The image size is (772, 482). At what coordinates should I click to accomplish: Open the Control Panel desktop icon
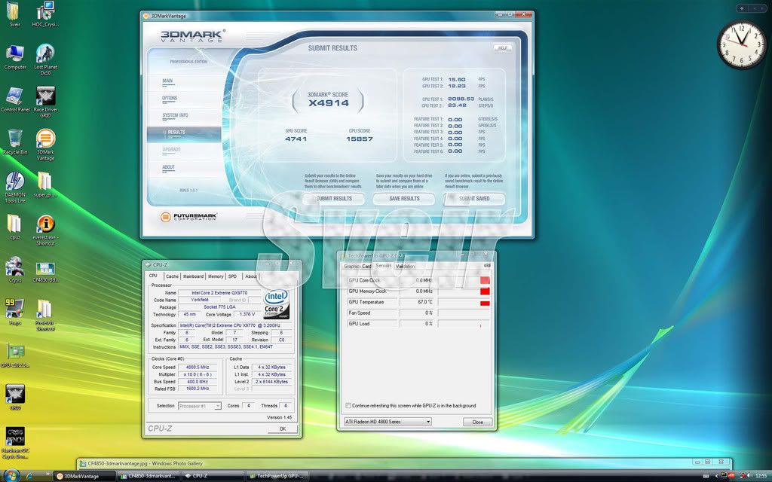click(14, 96)
